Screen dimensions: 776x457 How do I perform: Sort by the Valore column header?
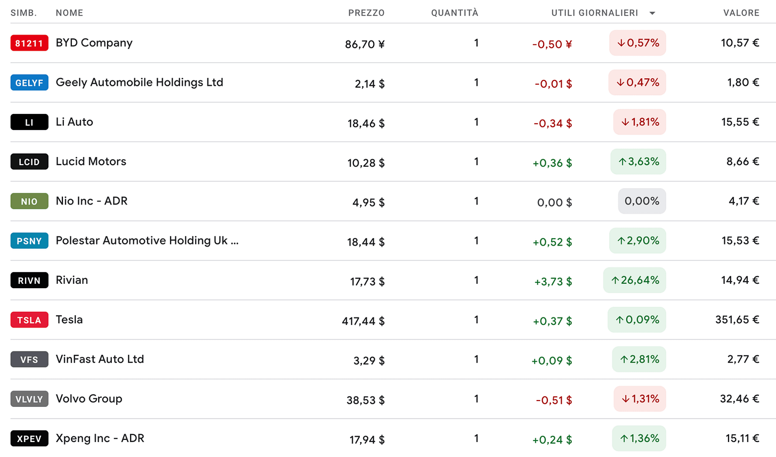pyautogui.click(x=741, y=13)
